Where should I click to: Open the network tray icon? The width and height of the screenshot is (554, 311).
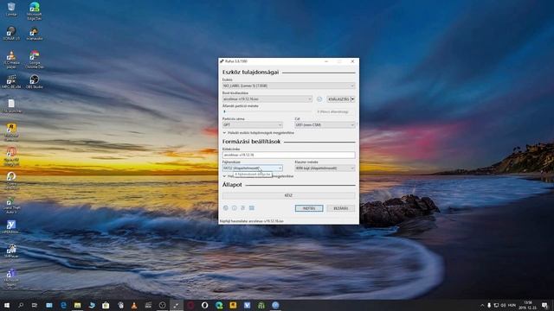(x=496, y=305)
